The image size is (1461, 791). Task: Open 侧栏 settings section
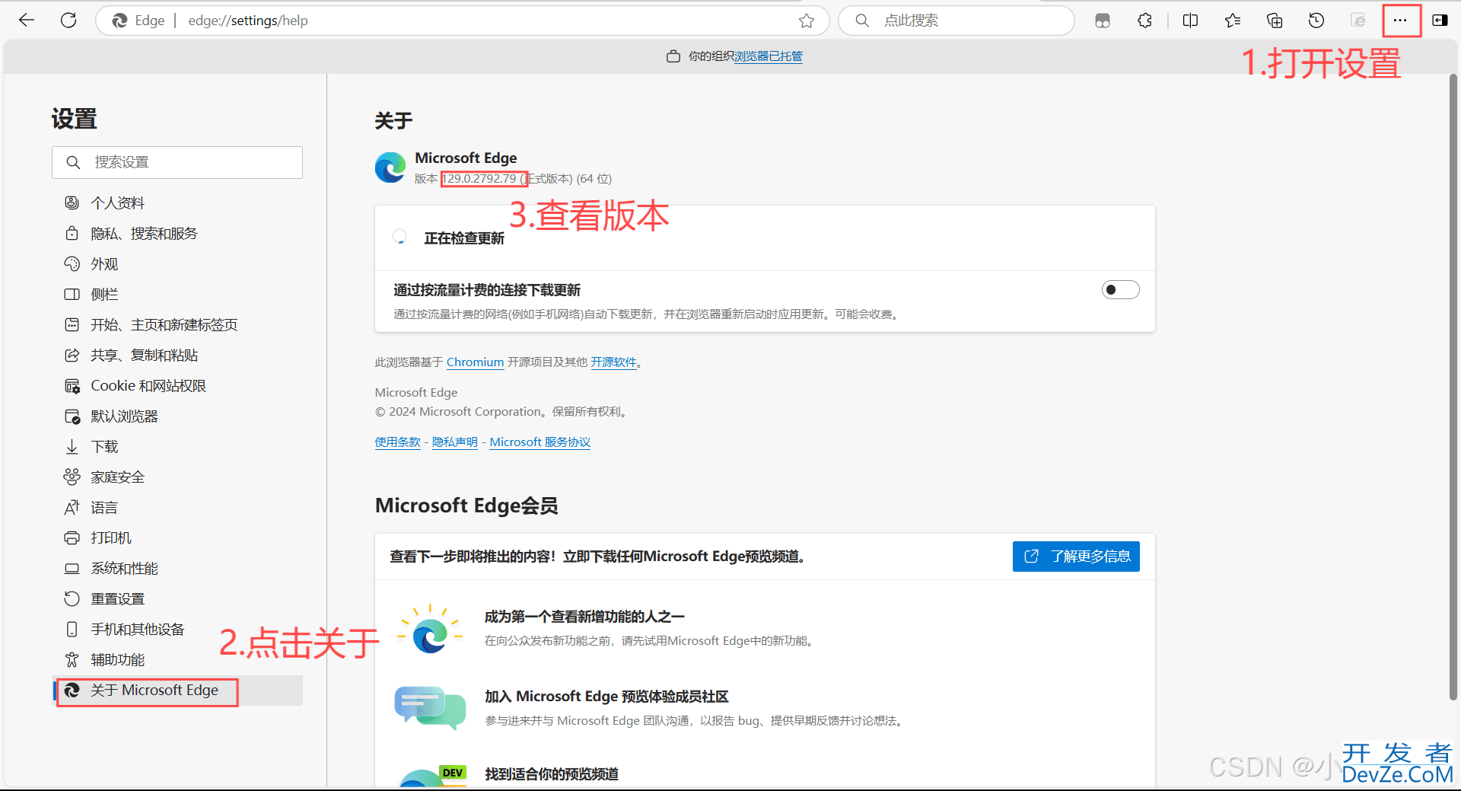[x=177, y=295]
